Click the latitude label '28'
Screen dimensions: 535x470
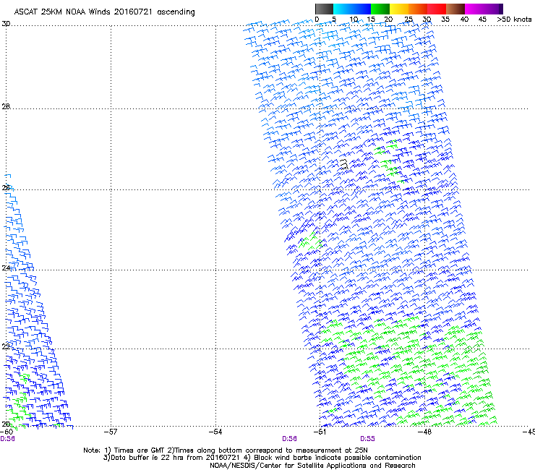6,106
